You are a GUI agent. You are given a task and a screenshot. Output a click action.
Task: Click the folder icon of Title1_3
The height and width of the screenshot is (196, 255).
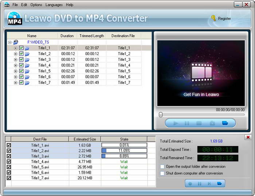coord(27,59)
